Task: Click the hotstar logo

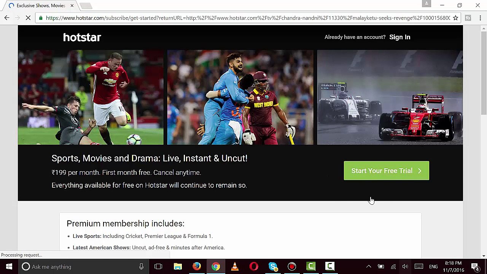Action: click(82, 37)
